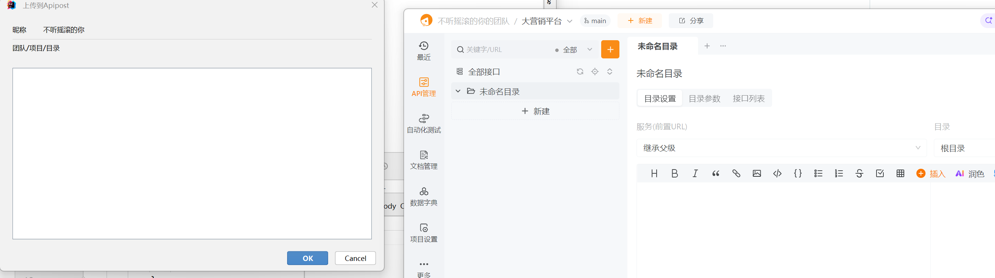
Task: Click the 未命名目录 title heading
Action: click(x=659, y=74)
